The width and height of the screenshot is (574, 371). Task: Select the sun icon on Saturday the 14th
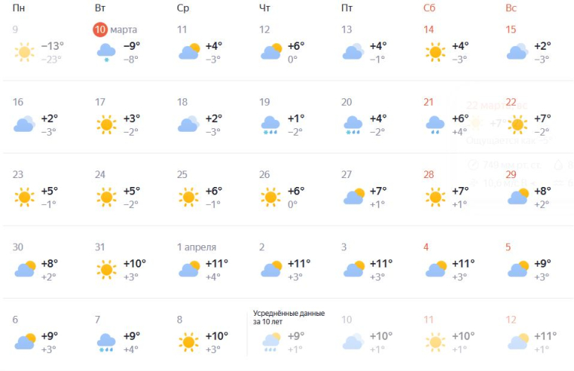point(434,52)
